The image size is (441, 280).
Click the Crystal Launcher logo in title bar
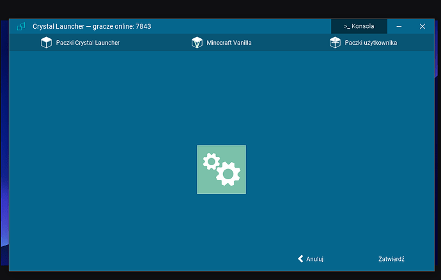(x=21, y=27)
